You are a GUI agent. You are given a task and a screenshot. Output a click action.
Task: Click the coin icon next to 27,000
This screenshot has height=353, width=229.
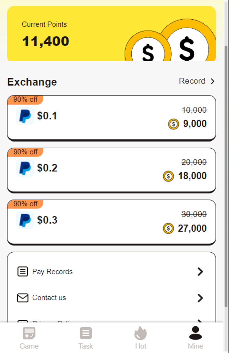point(168,228)
